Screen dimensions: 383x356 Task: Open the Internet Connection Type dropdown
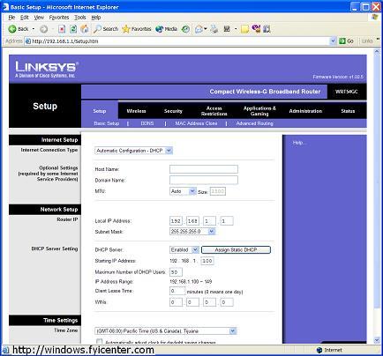[x=169, y=151]
